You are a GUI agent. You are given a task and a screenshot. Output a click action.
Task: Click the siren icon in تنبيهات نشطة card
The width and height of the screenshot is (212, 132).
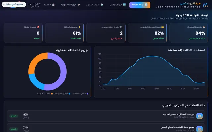coord(38,27)
